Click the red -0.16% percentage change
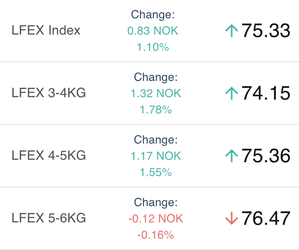 pos(155,235)
